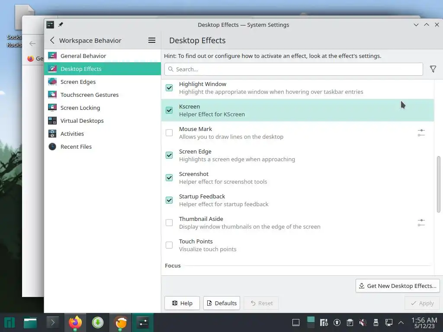Enable the Touch Points effect

click(x=169, y=245)
